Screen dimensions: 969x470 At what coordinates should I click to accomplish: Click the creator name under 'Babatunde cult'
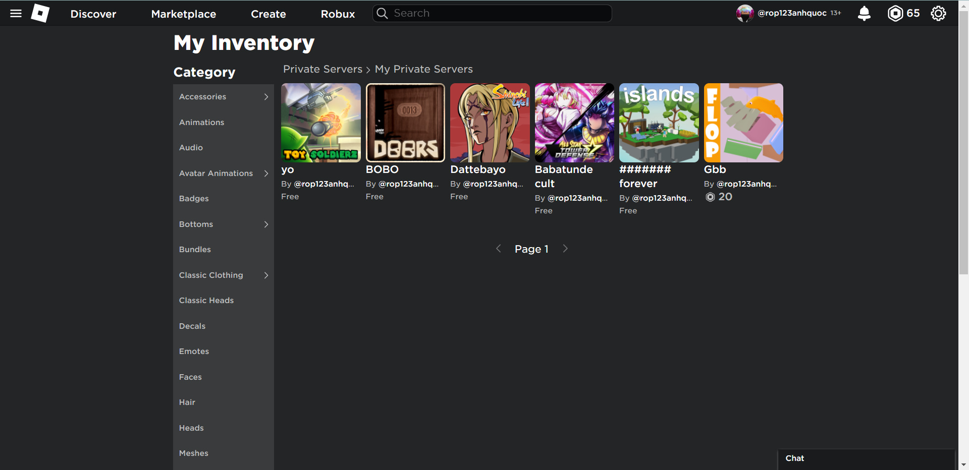[578, 198]
